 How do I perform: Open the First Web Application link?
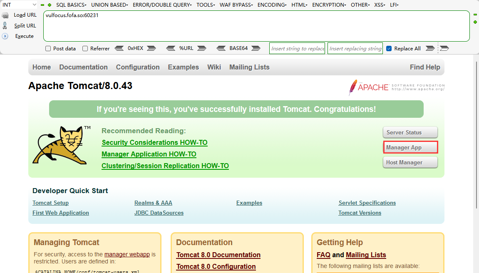tap(60, 213)
